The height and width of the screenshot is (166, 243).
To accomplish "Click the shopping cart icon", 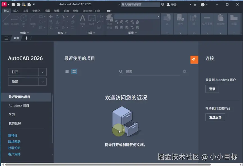I will click(195, 5).
